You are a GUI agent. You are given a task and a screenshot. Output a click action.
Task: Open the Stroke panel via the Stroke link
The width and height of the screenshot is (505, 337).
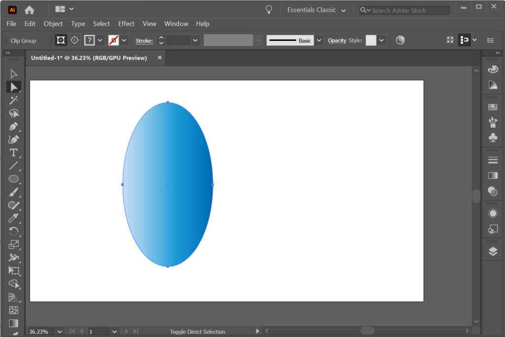pos(143,40)
